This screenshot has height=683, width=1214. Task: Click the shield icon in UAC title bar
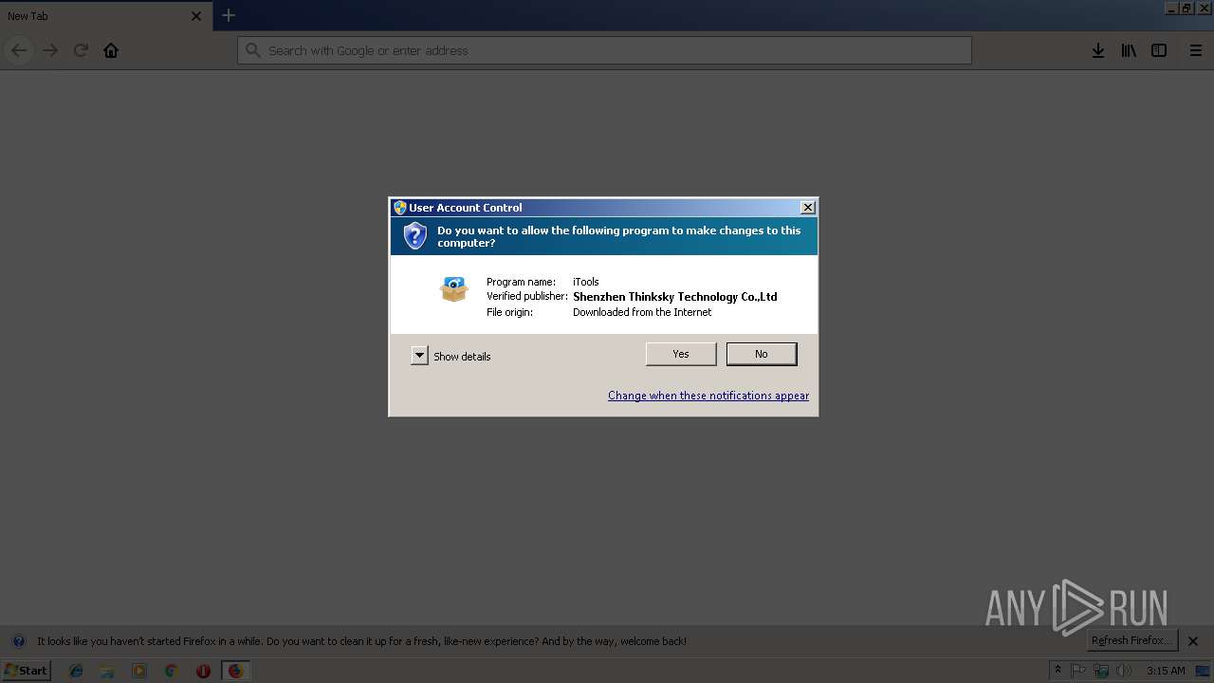[400, 208]
